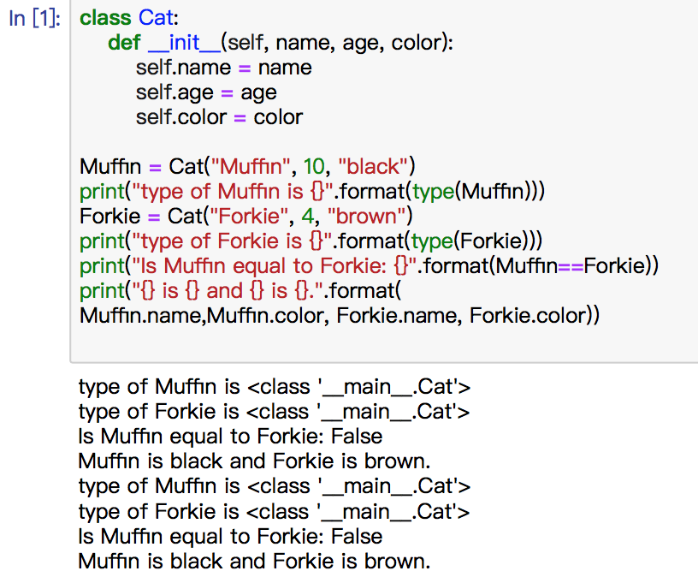Click the number 10 in the code
Screen dimensions: 698x577
pyautogui.click(x=314, y=167)
